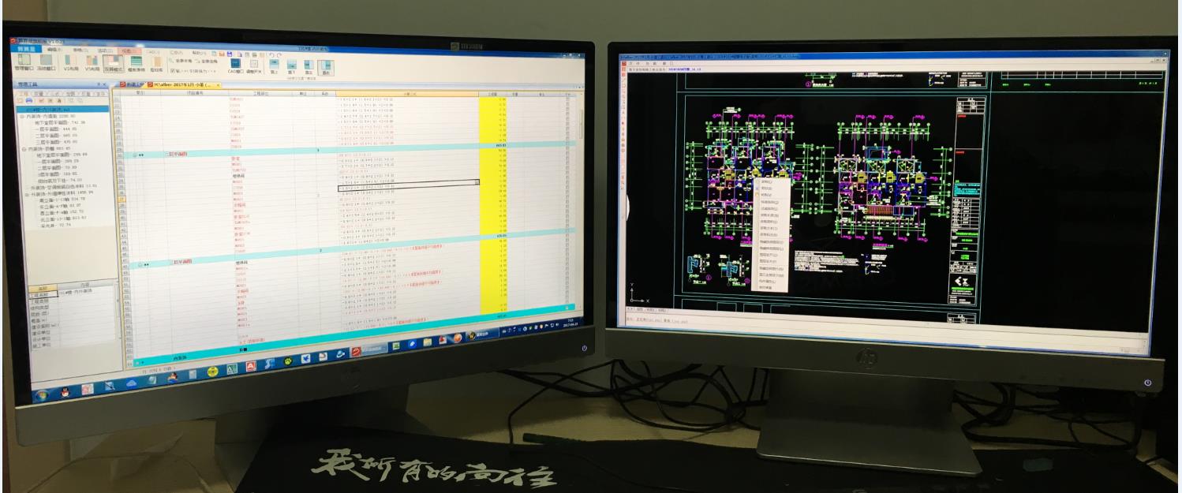Viewport: 1182px width, 493px height.
Task: Dock the CAD window with 靠右
Action: pyautogui.click(x=326, y=67)
